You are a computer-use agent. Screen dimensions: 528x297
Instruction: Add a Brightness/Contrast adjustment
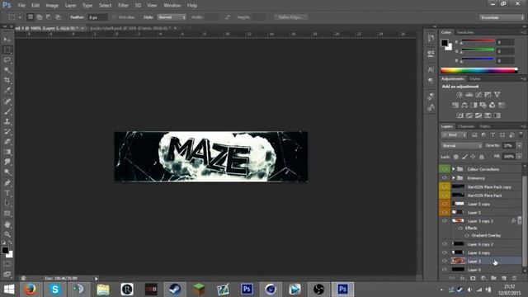(x=460, y=95)
